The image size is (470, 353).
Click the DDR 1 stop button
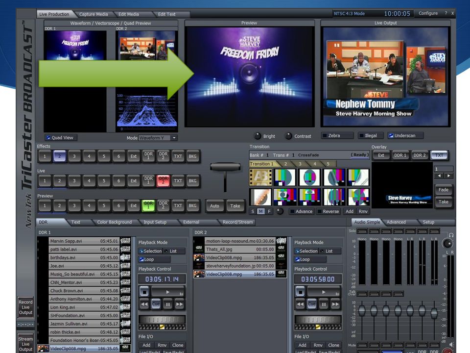pos(144,291)
